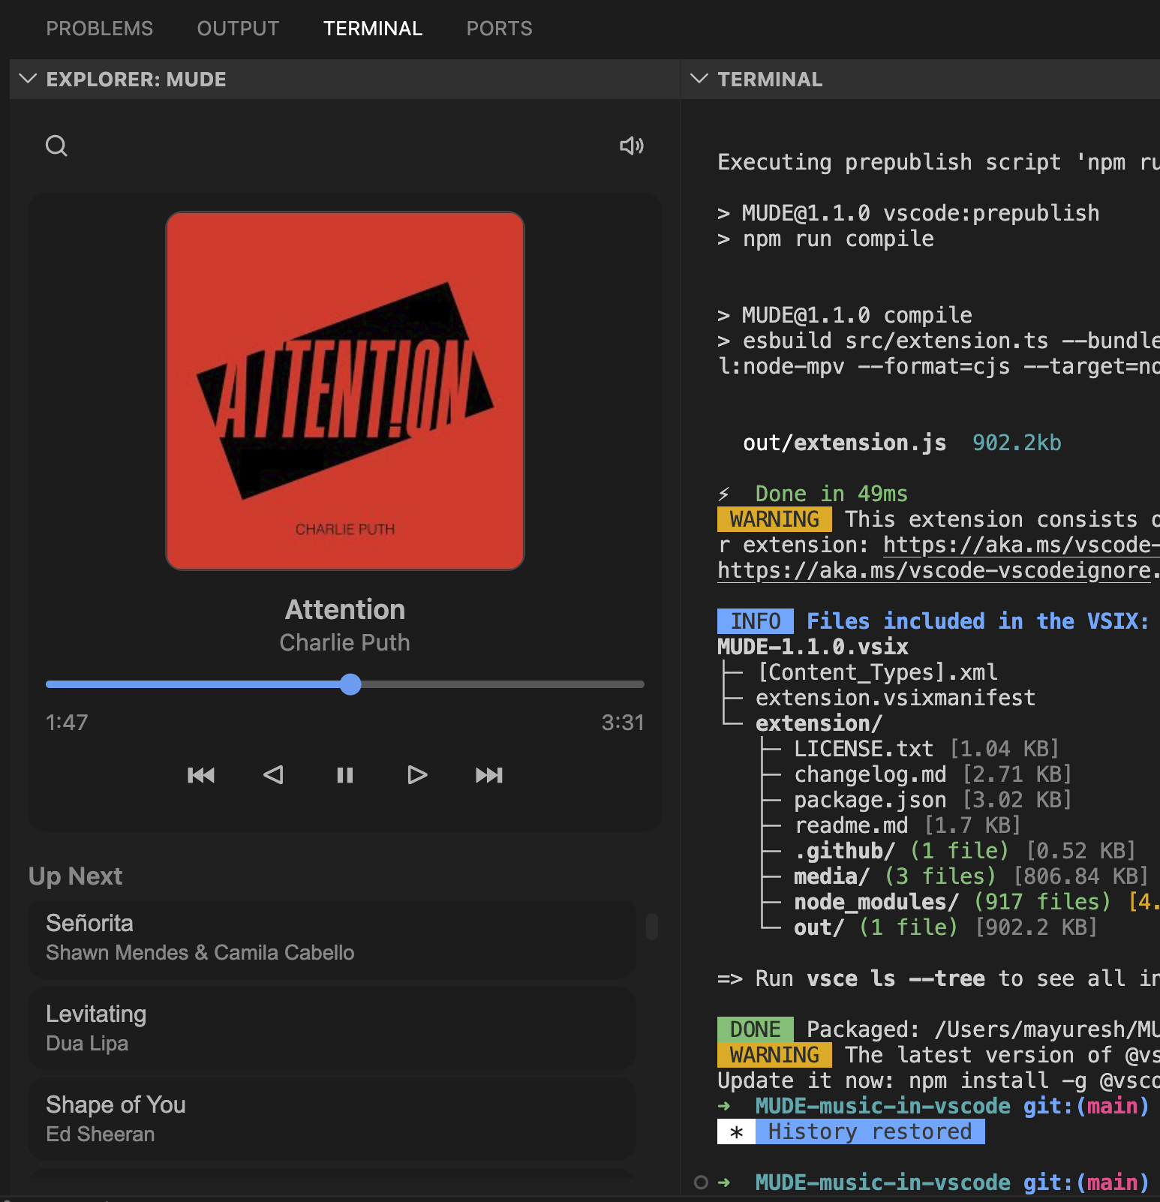Play Señorita from Up Next
The width and height of the screenshot is (1160, 1202).
(332, 938)
